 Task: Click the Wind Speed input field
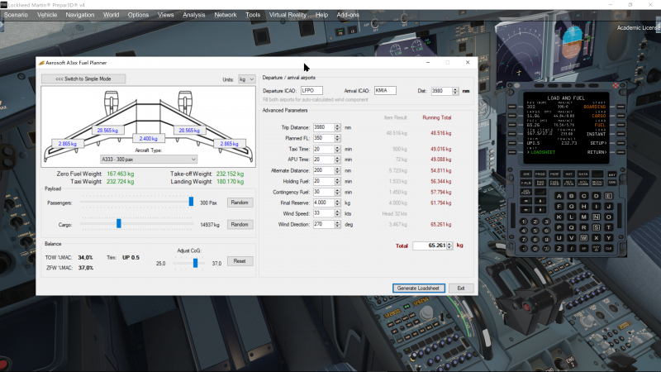(x=324, y=213)
